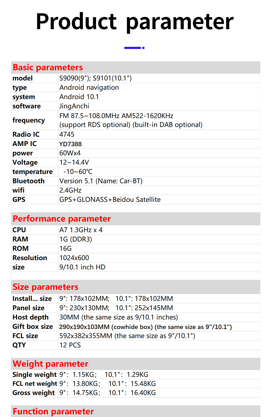The width and height of the screenshot is (269, 417).
Task: Select the Performance parameter section header
Action: (62, 219)
